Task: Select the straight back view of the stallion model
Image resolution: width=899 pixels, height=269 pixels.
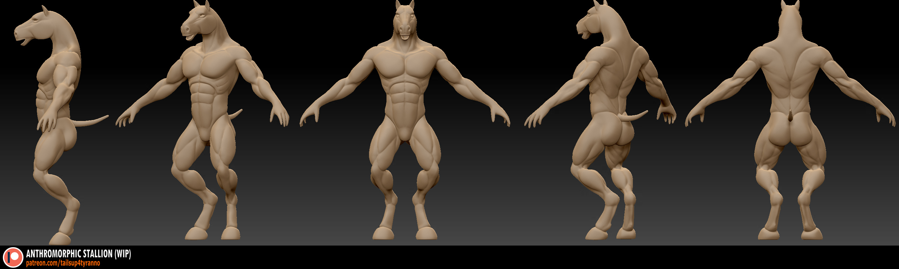Action: [x=791, y=120]
